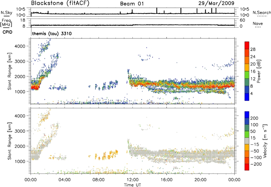Click the "Velocity [m s-1]" colorbar title
This screenshot has width=271, height=187.
(x=265, y=141)
